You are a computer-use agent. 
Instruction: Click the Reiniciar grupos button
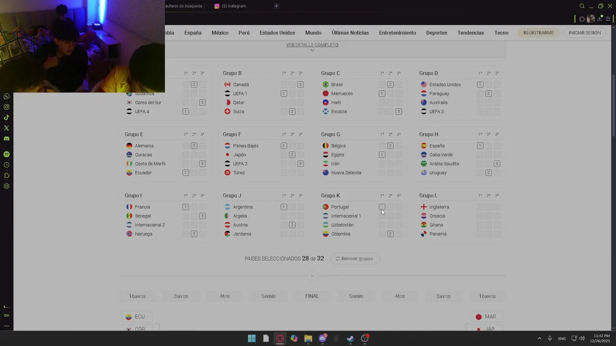354,259
